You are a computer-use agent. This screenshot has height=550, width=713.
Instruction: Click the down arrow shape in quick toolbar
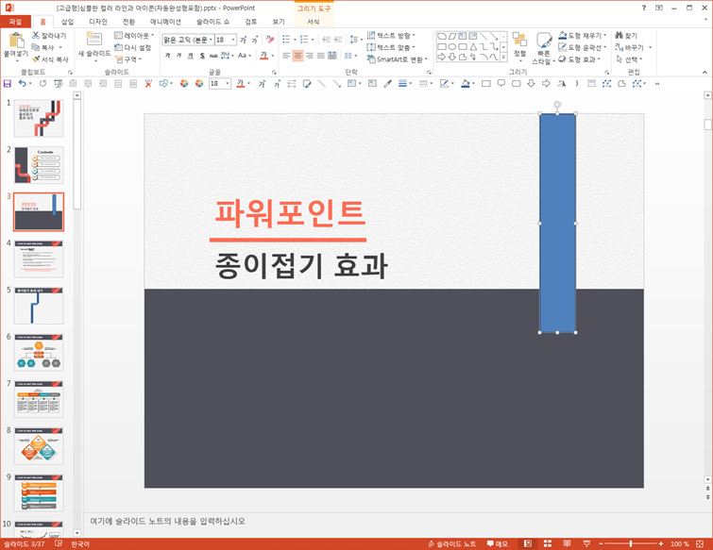pyautogui.click(x=531, y=84)
